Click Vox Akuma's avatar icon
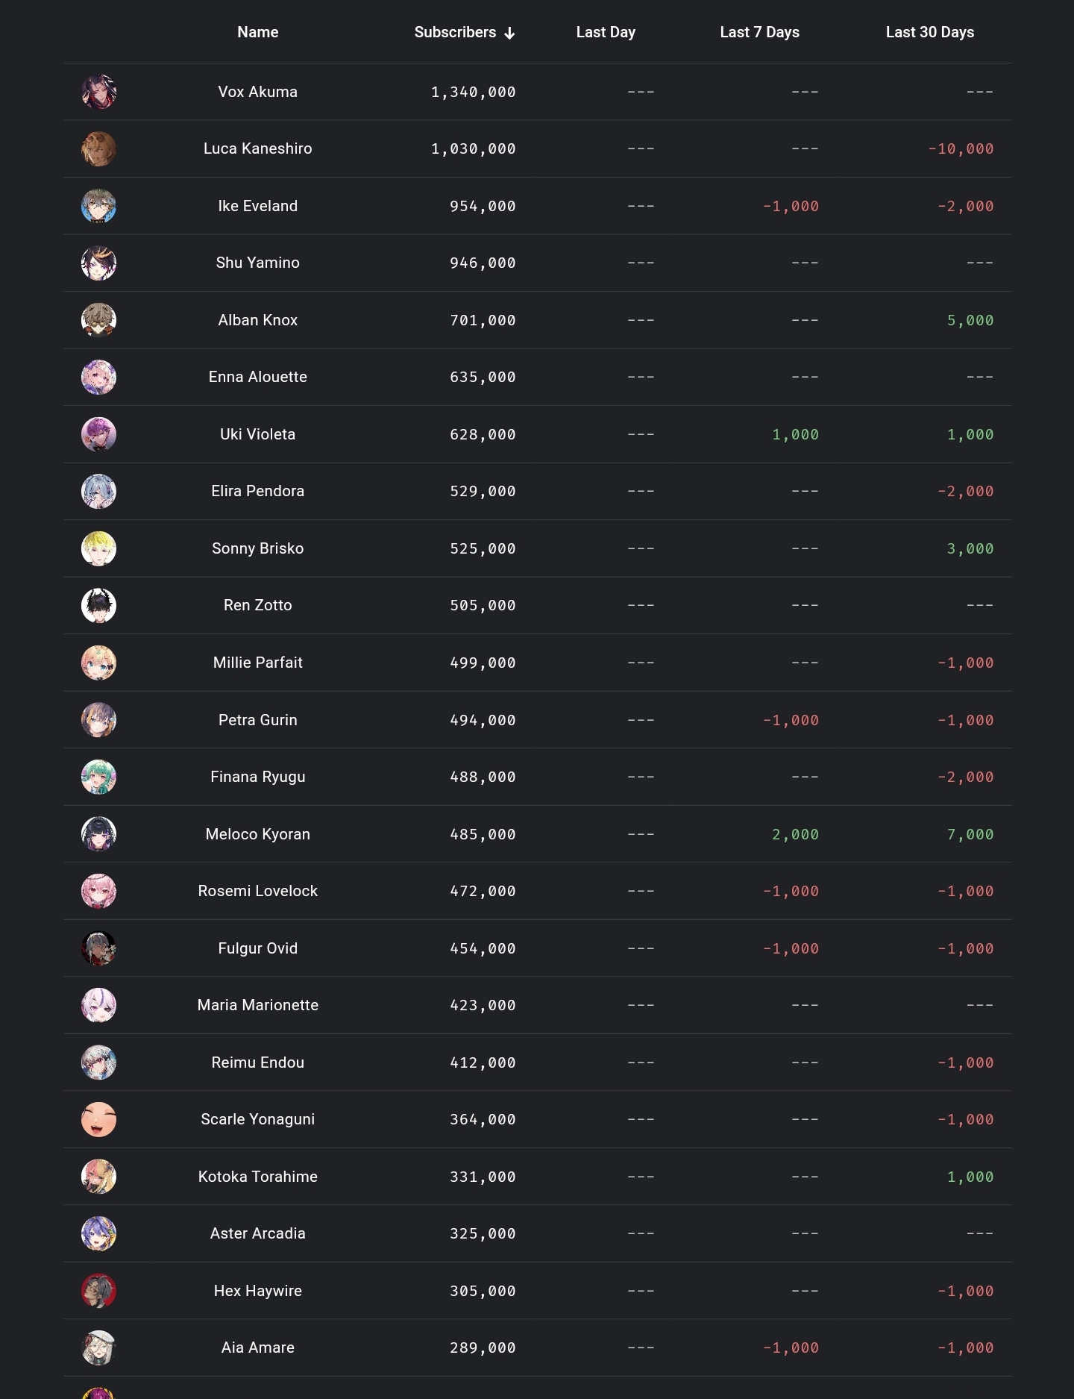 pos(98,92)
